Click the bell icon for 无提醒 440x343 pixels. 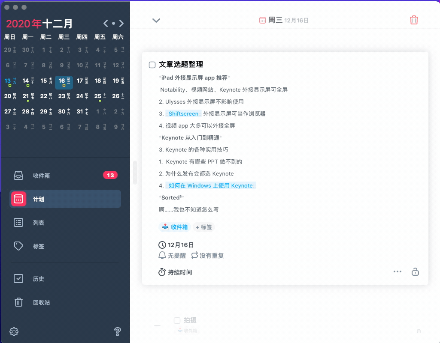[162, 255]
